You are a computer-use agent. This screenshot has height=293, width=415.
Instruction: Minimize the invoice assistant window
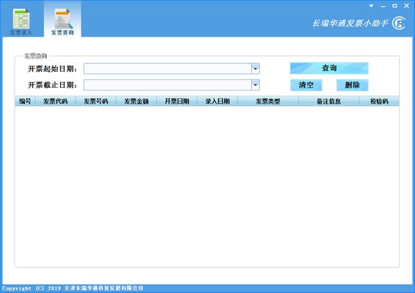point(383,6)
